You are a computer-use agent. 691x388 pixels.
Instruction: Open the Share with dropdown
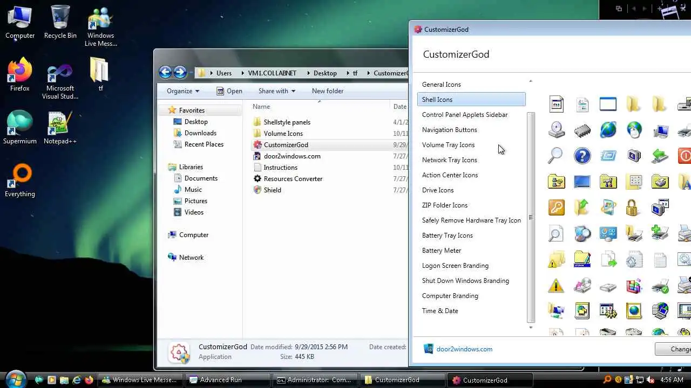pos(277,91)
